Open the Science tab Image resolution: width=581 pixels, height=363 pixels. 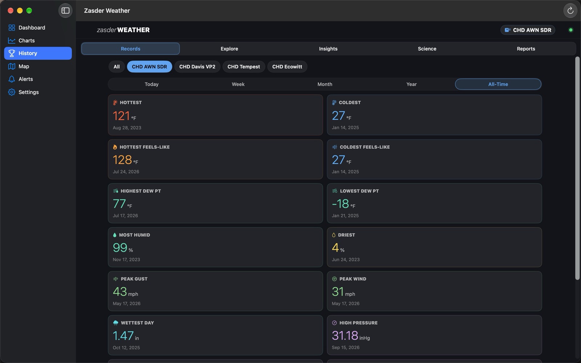coord(427,49)
